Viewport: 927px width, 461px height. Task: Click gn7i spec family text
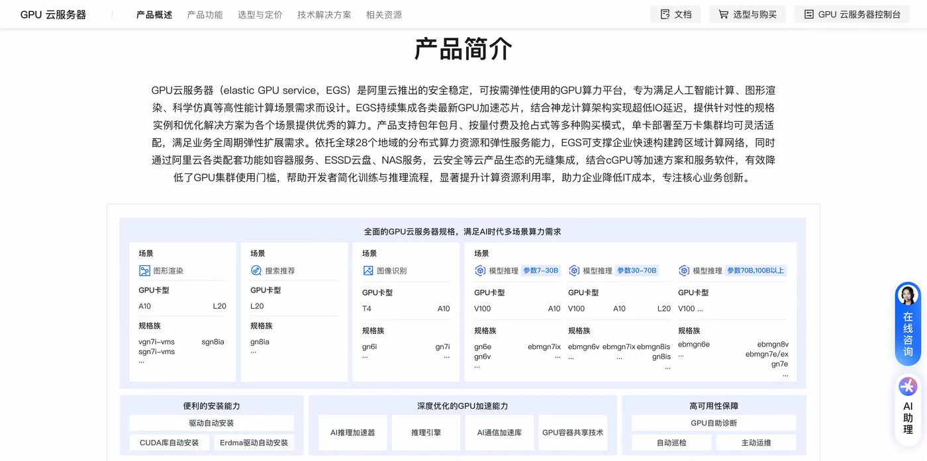[442, 347]
